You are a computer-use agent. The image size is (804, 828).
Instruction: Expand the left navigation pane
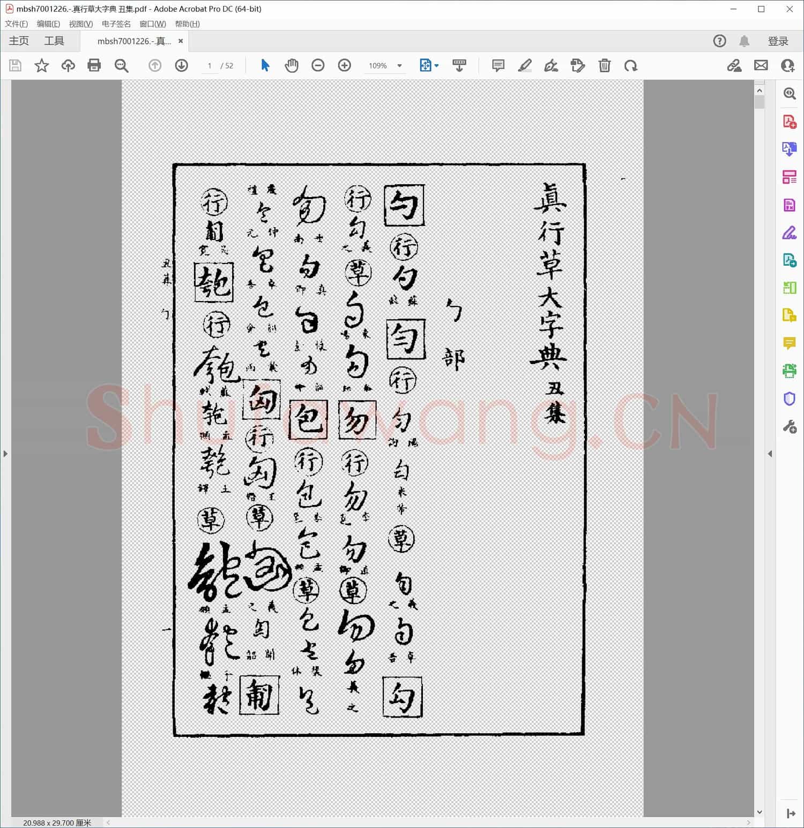(5, 454)
